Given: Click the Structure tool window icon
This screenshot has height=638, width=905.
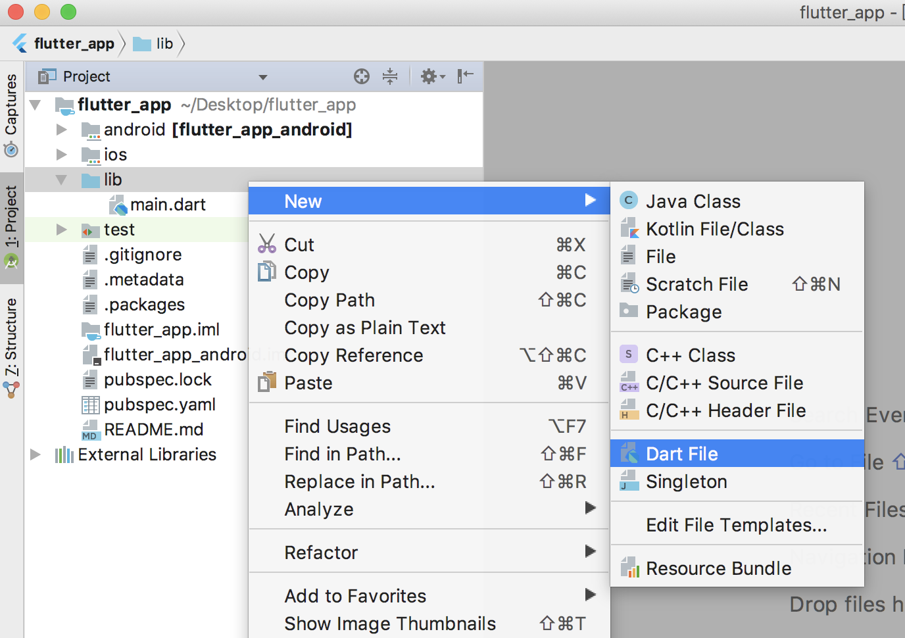Looking at the screenshot, I should [x=11, y=389].
